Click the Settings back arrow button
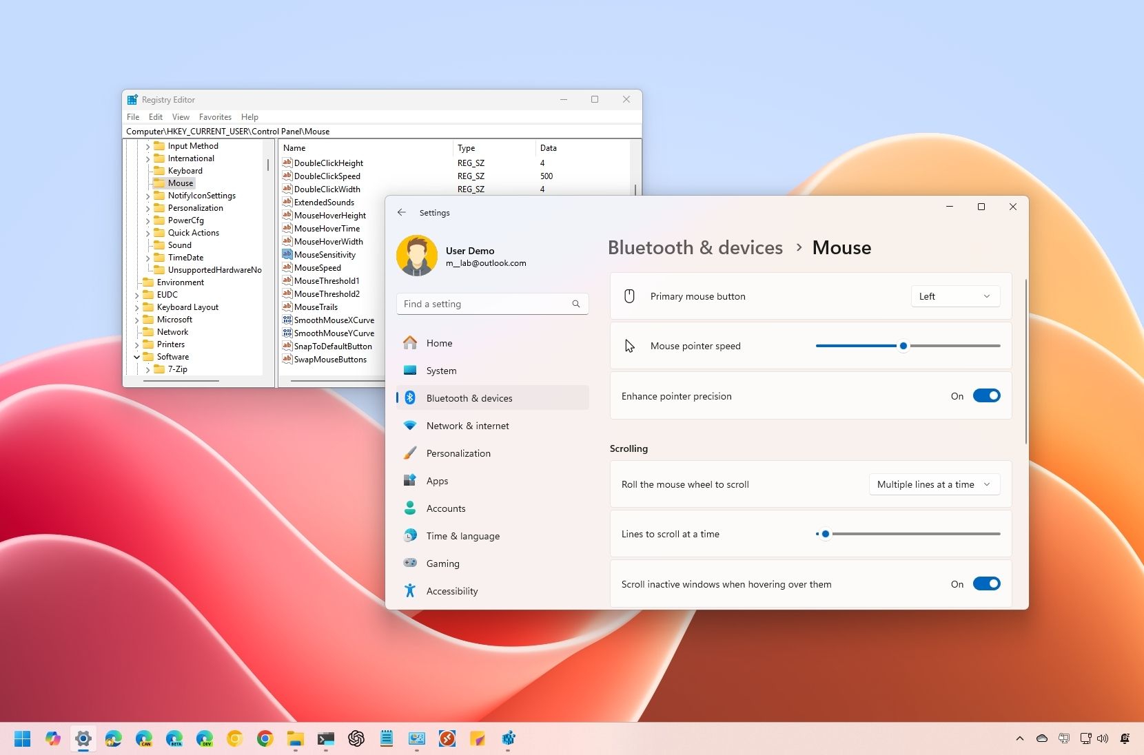 (x=402, y=212)
